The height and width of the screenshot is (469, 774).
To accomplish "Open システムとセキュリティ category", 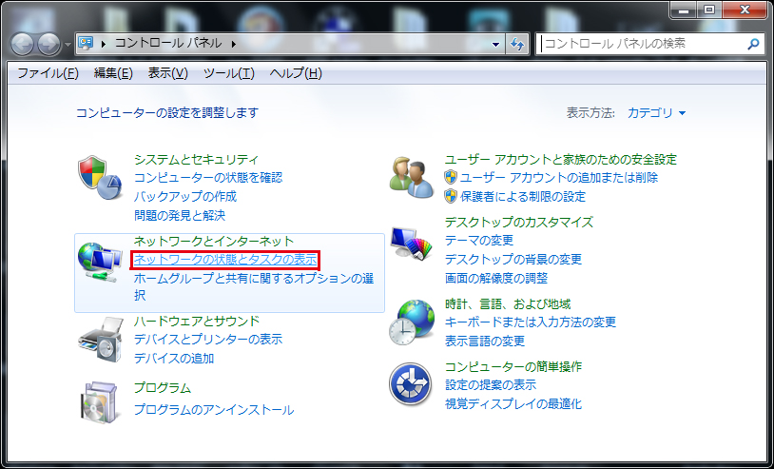I will click(197, 160).
